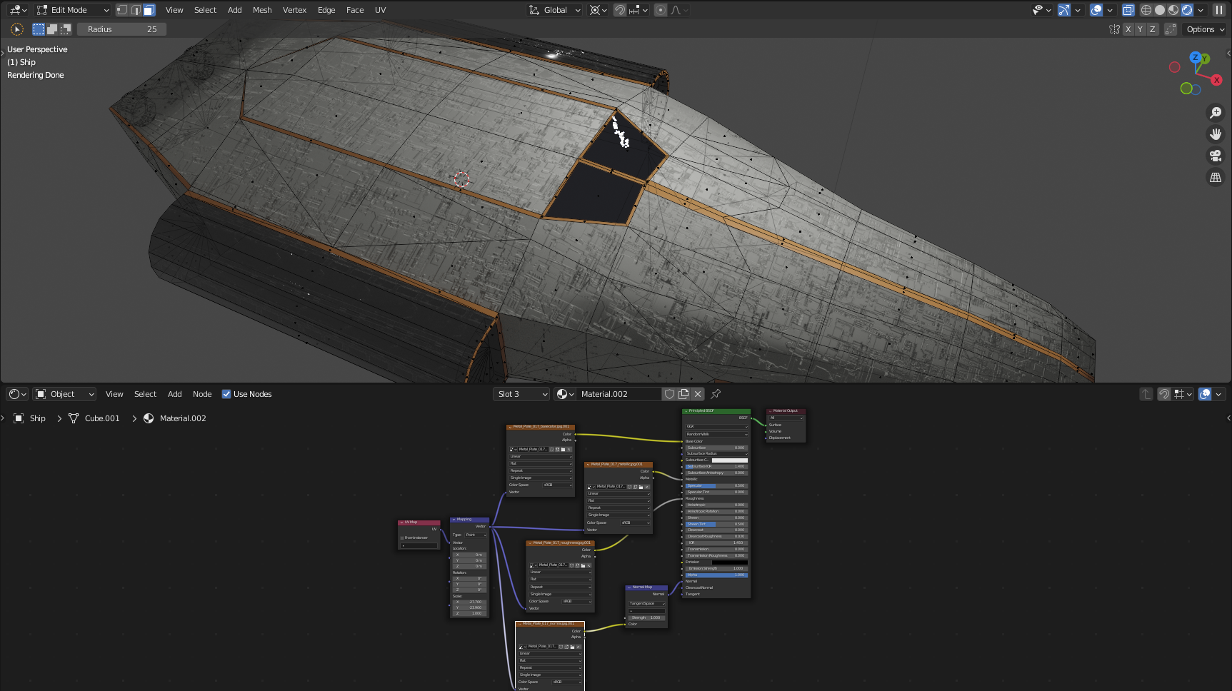Toggle X-Ray mode

[1128, 10]
